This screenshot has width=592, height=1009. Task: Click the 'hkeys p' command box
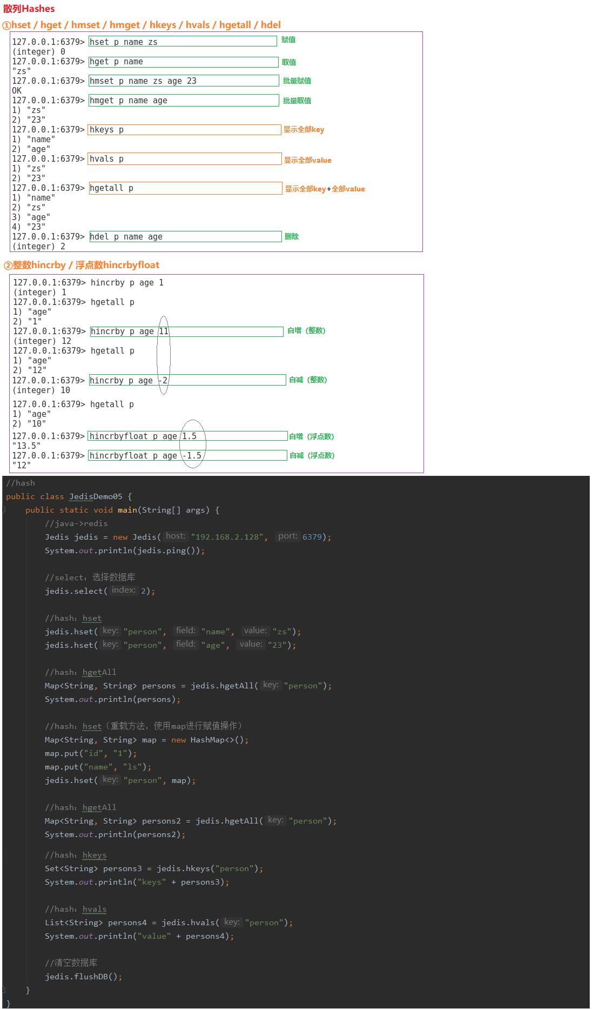(184, 130)
